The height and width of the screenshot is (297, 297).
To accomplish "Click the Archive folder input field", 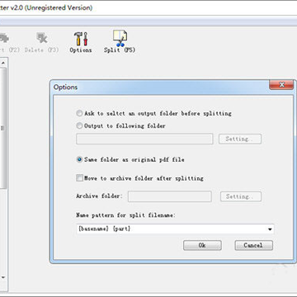I will click(x=170, y=196).
